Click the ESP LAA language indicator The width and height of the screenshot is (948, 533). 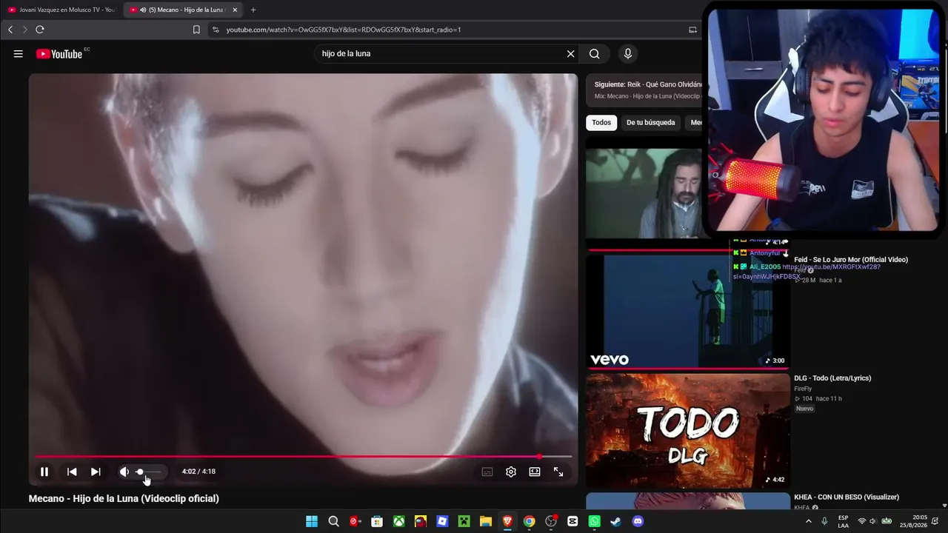tap(844, 521)
